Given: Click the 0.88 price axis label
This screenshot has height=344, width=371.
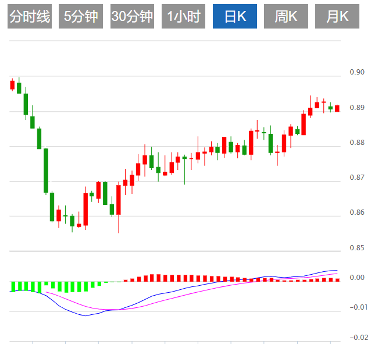Looking at the screenshot, I should pyautogui.click(x=356, y=143).
